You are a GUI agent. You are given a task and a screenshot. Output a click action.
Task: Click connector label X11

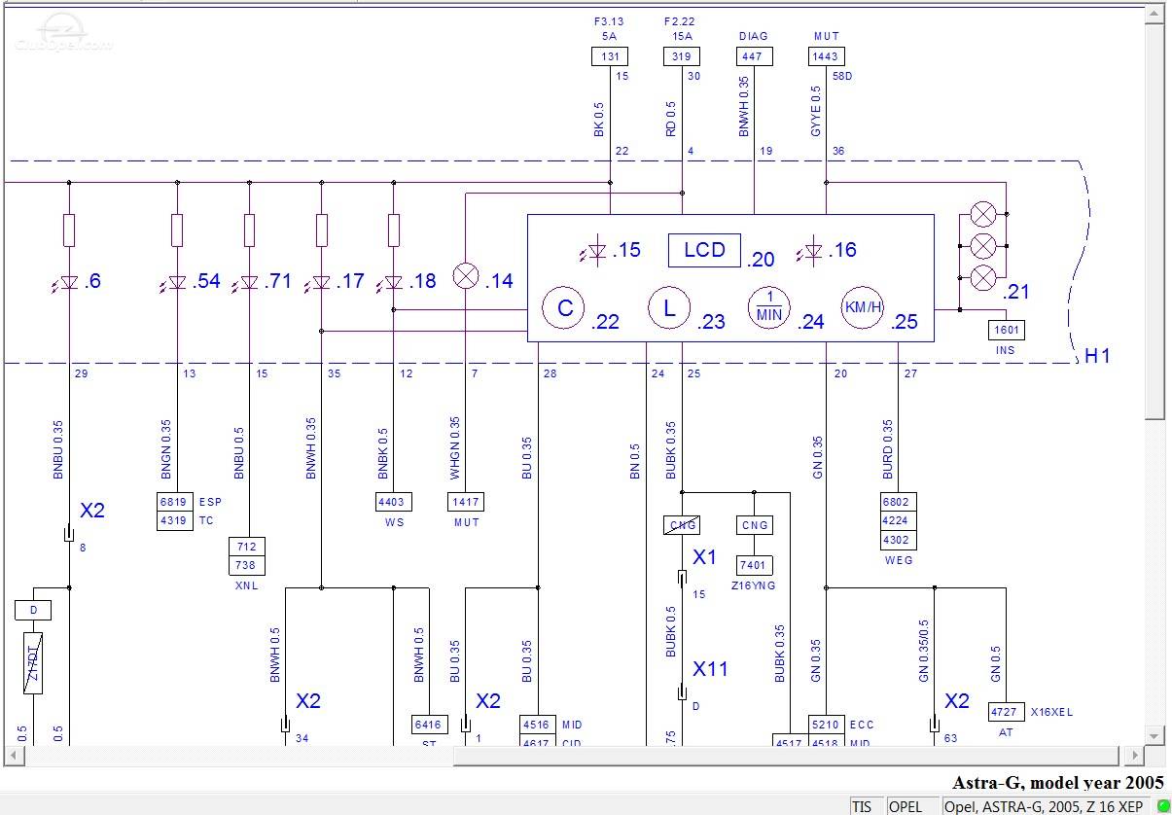click(710, 669)
